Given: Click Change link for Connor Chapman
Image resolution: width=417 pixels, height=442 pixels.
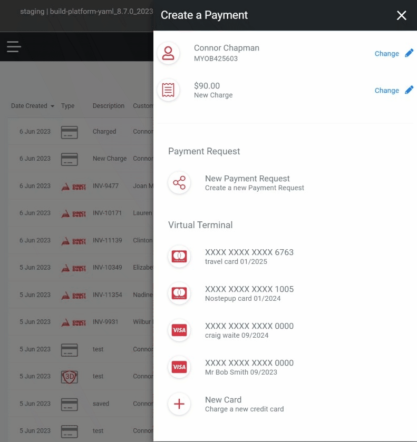Looking at the screenshot, I should (386, 54).
